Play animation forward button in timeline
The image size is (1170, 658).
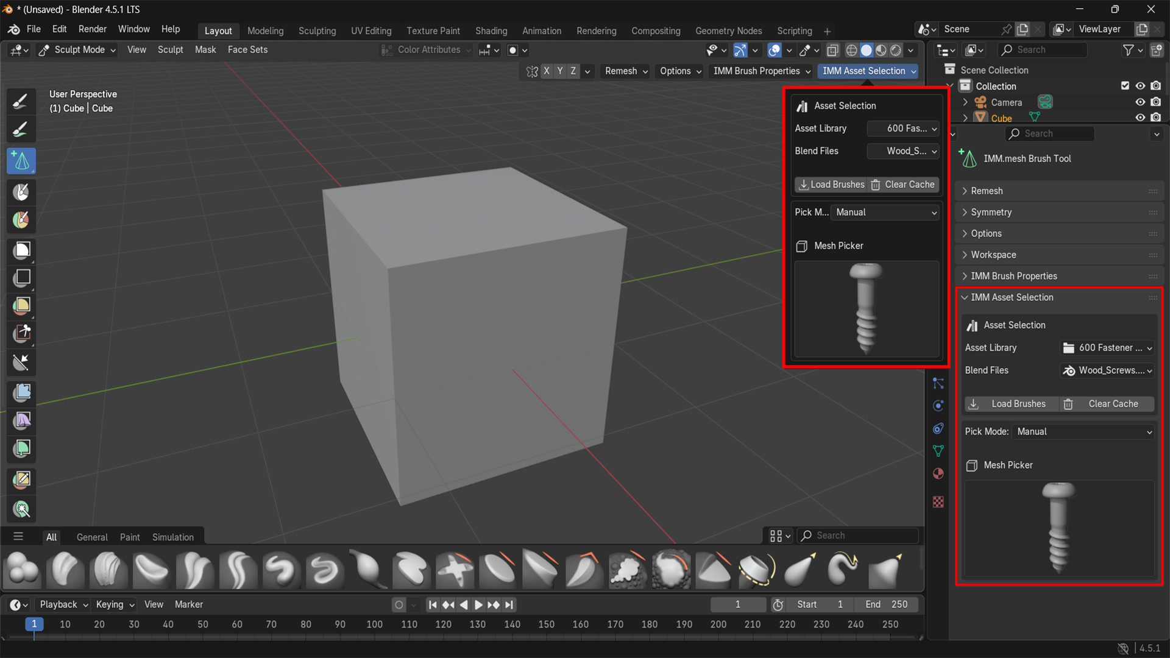tap(478, 604)
